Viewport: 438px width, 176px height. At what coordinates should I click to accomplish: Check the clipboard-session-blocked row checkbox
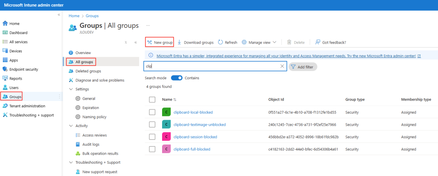(x=152, y=137)
